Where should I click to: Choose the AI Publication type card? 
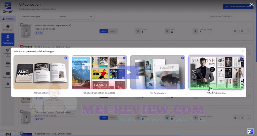pos(41,72)
